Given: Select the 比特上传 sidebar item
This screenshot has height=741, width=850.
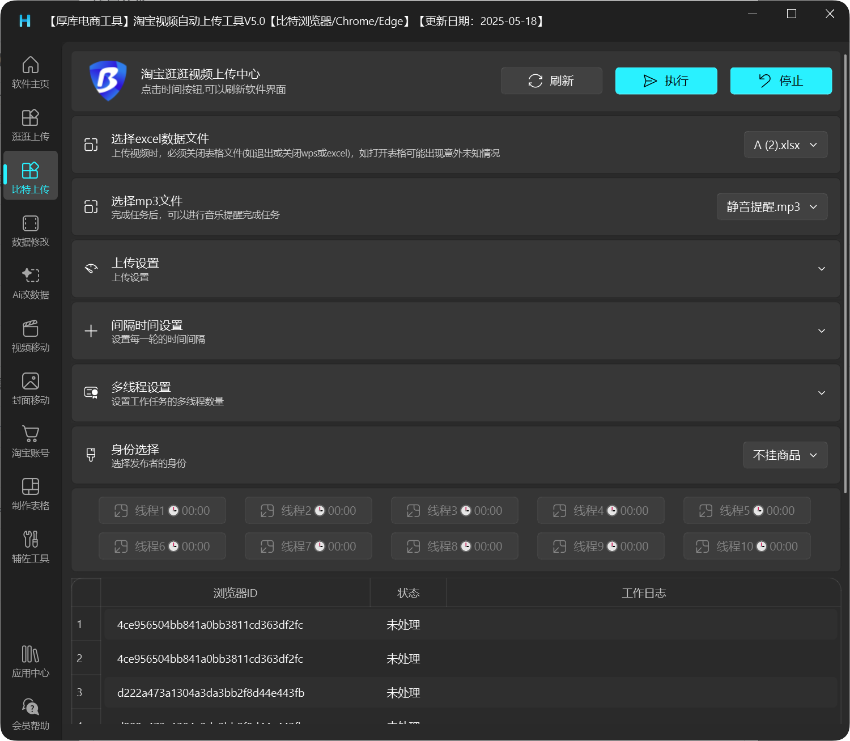Looking at the screenshot, I should 31,175.
